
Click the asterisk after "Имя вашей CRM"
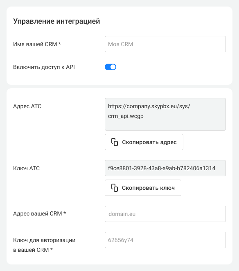point(59,44)
